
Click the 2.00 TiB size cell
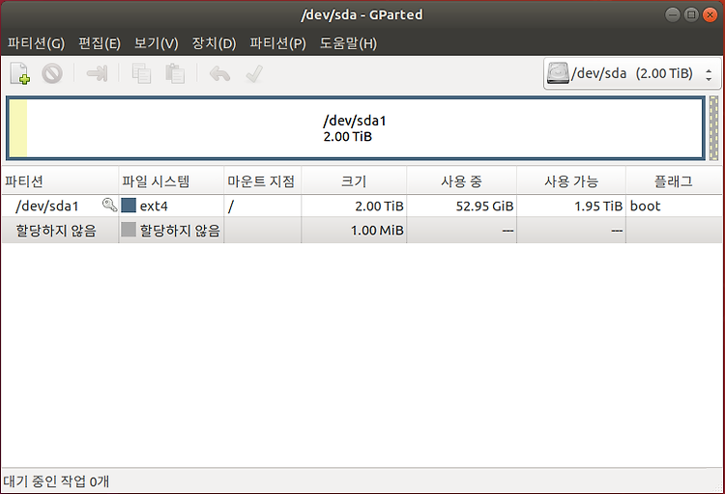click(x=354, y=206)
